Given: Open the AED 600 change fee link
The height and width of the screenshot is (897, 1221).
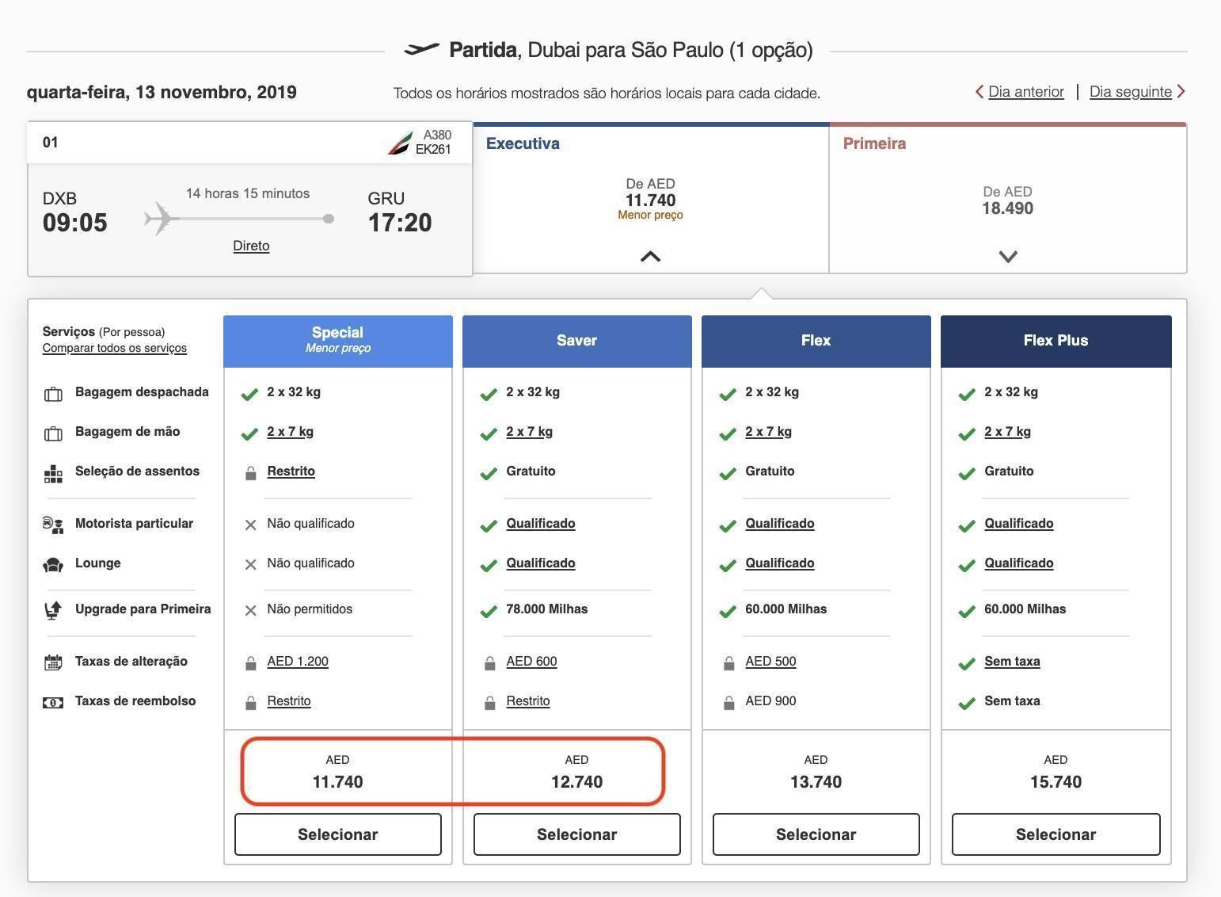Looking at the screenshot, I should pos(531,662).
